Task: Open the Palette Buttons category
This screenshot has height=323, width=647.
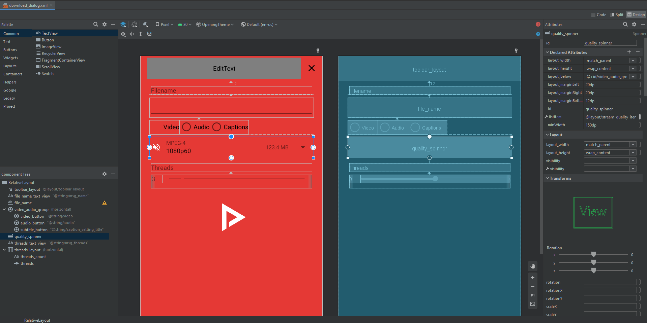Action: tap(10, 49)
